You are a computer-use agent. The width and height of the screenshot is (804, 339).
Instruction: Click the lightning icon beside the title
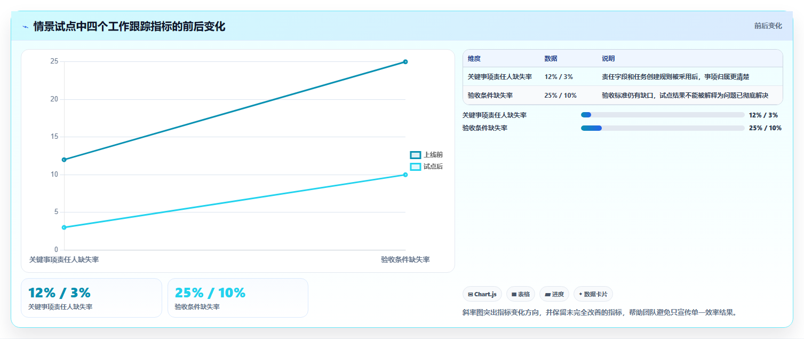(x=25, y=27)
